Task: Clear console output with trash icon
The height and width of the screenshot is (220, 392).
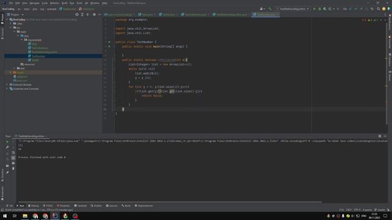Action: [x=13, y=169]
